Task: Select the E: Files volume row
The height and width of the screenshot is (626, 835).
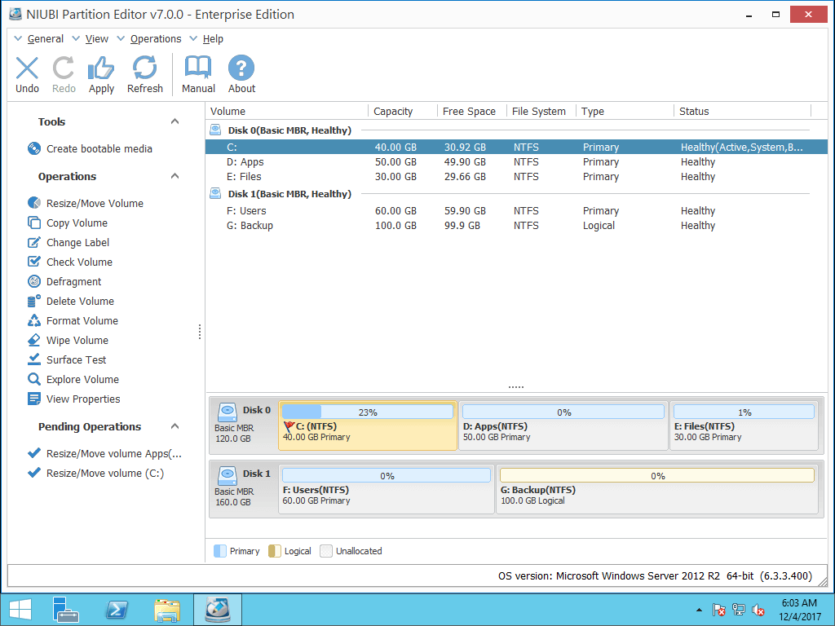Action: click(516, 177)
